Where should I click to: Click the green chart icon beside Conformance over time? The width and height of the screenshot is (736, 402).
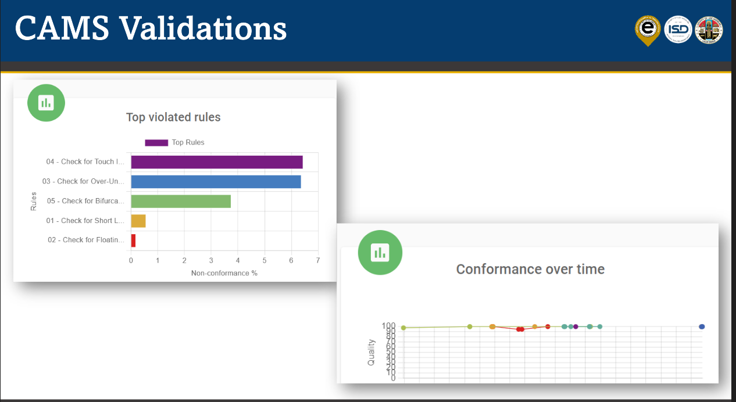click(x=380, y=252)
